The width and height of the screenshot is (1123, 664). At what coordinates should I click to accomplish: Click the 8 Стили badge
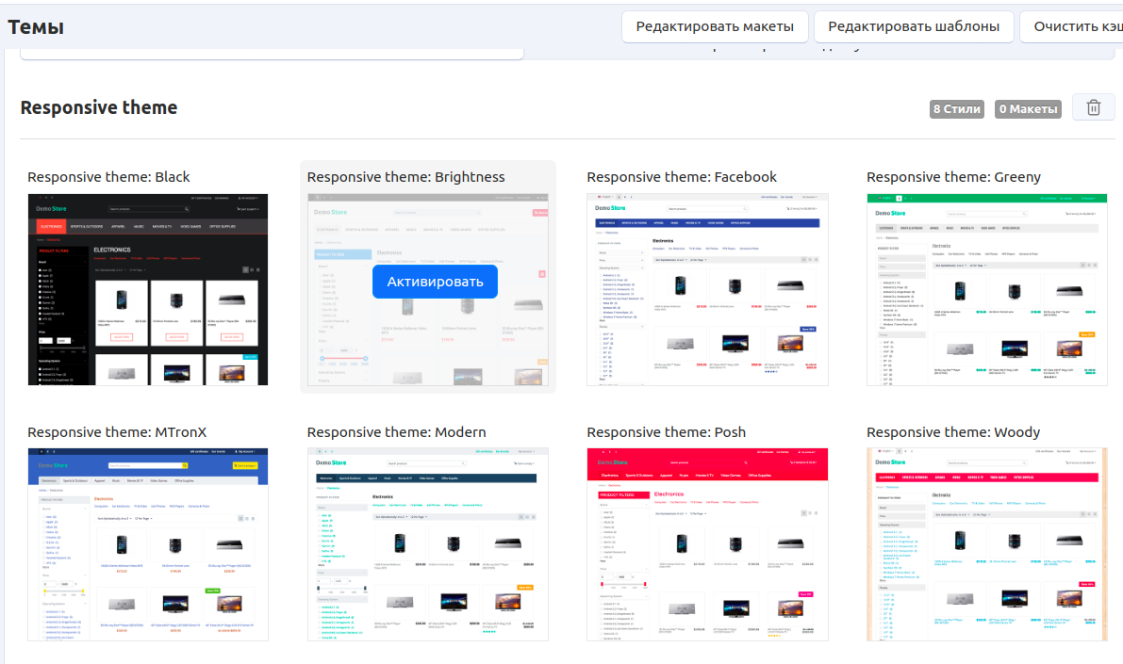(x=957, y=109)
